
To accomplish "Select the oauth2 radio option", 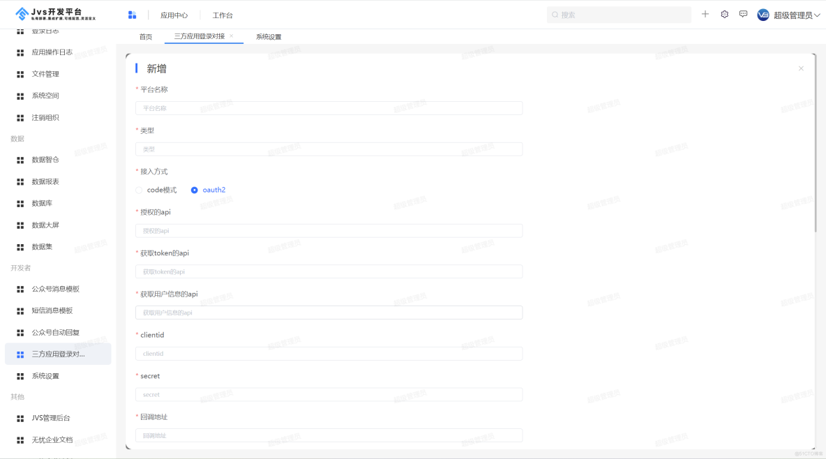I will tap(195, 190).
